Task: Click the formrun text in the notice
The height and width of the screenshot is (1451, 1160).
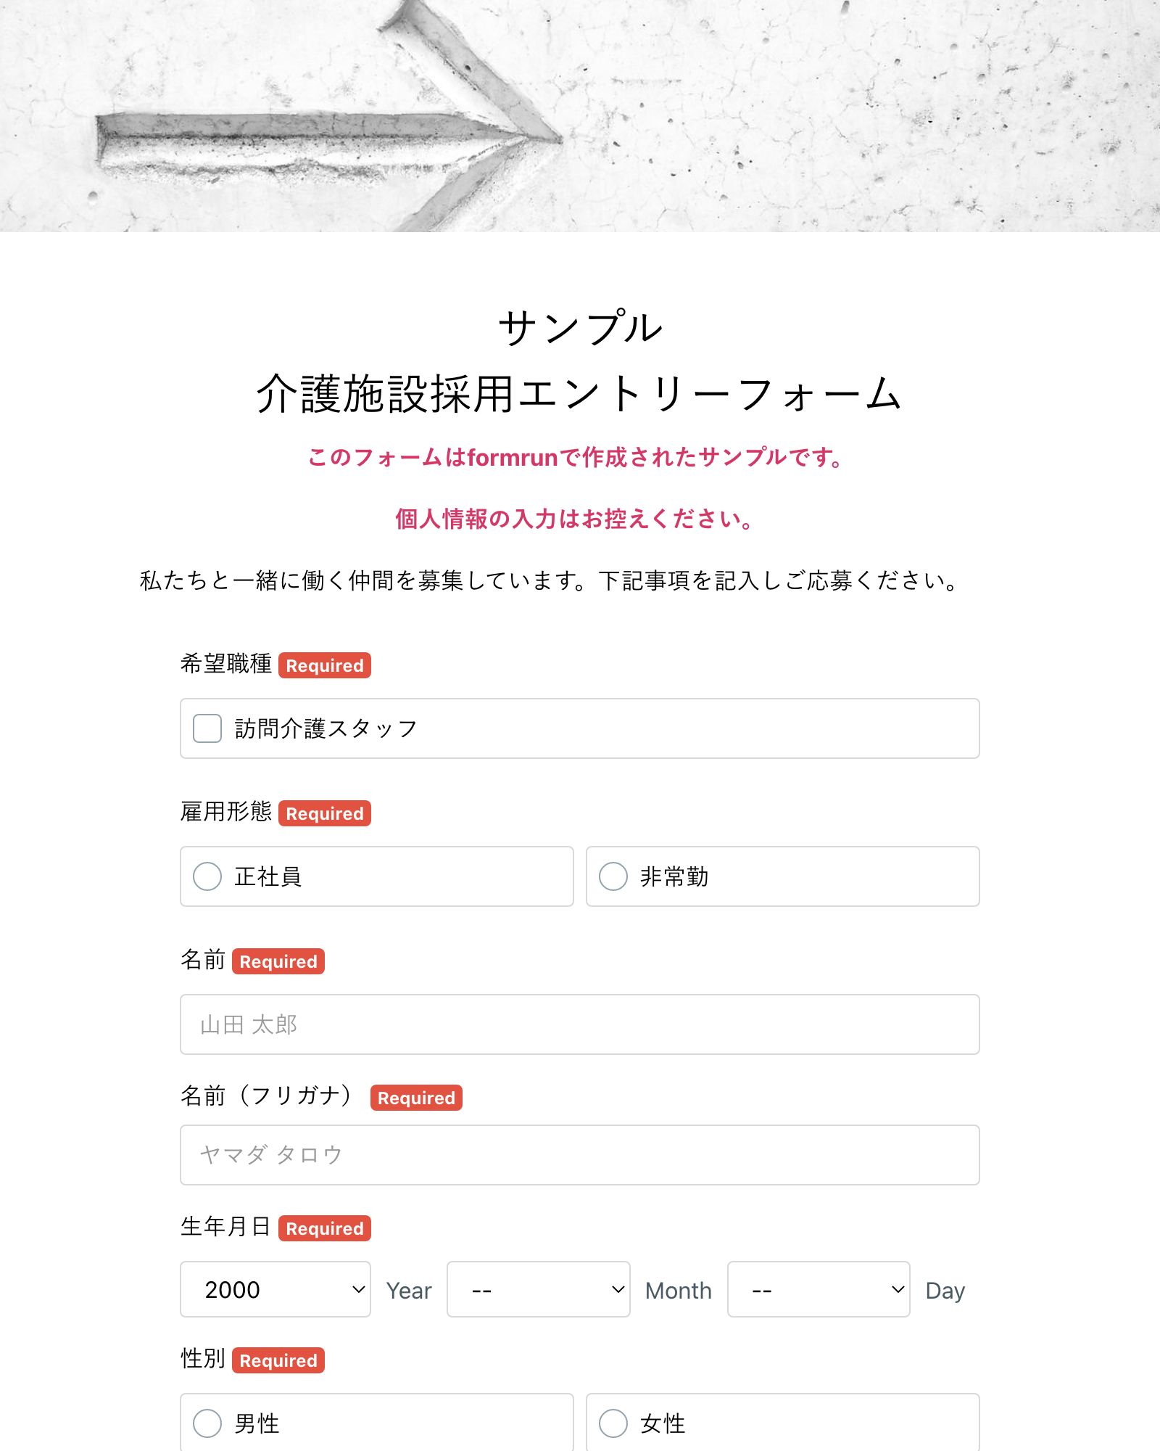Action: (512, 457)
